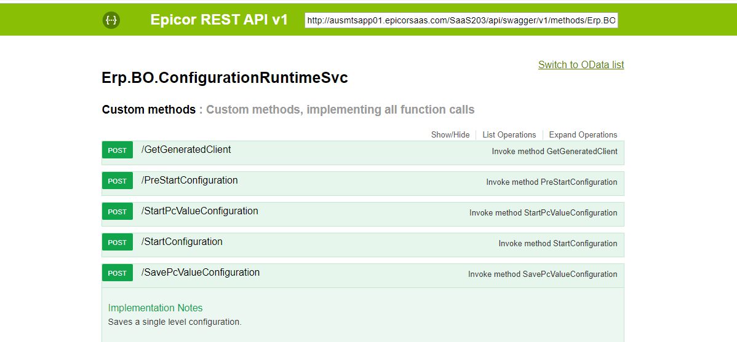This screenshot has width=737, height=342.
Task: Click Expand Operations link
Action: (583, 134)
